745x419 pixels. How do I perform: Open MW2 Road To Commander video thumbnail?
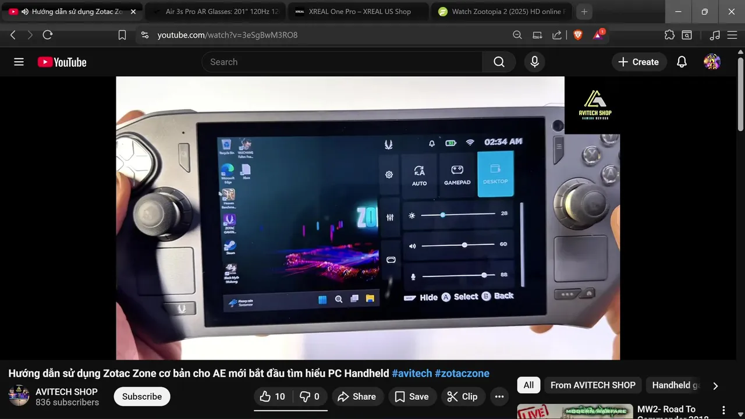[x=575, y=411]
